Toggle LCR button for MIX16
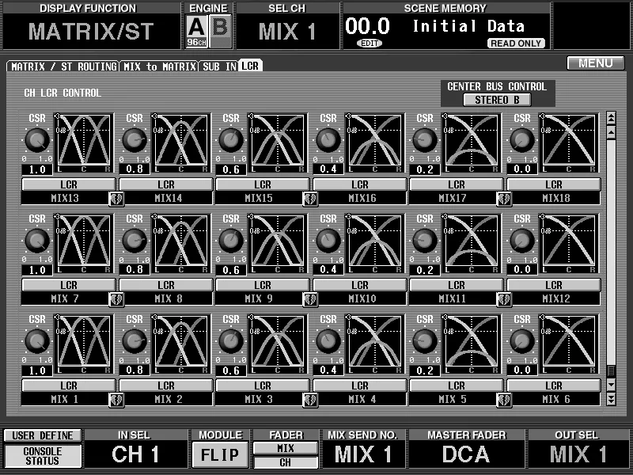This screenshot has width=633, height=475. point(359,184)
